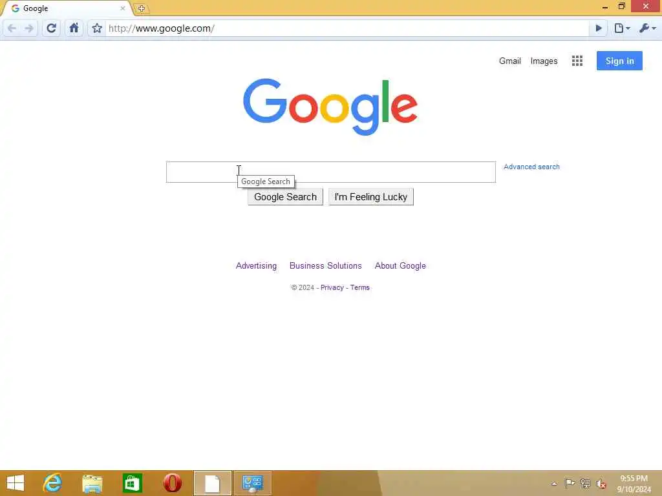Open the Windows Store taskbar icon
The width and height of the screenshot is (662, 496).
coord(132,483)
